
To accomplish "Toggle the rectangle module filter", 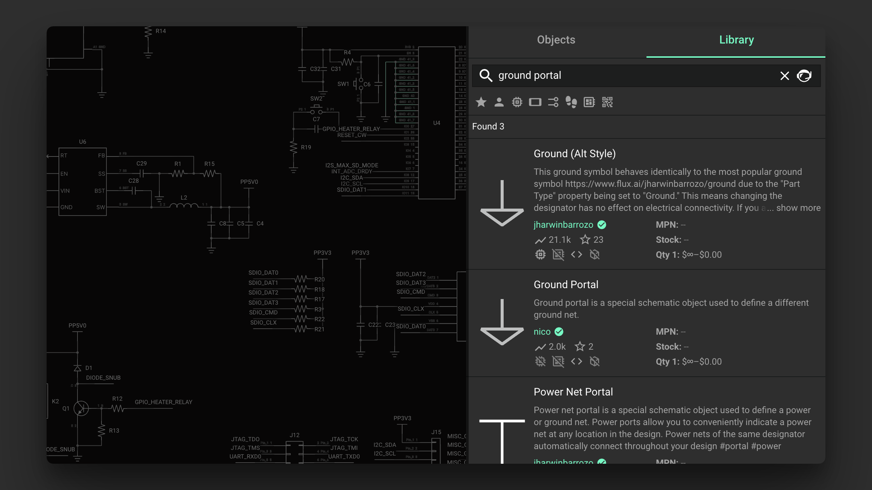I will tap(535, 102).
